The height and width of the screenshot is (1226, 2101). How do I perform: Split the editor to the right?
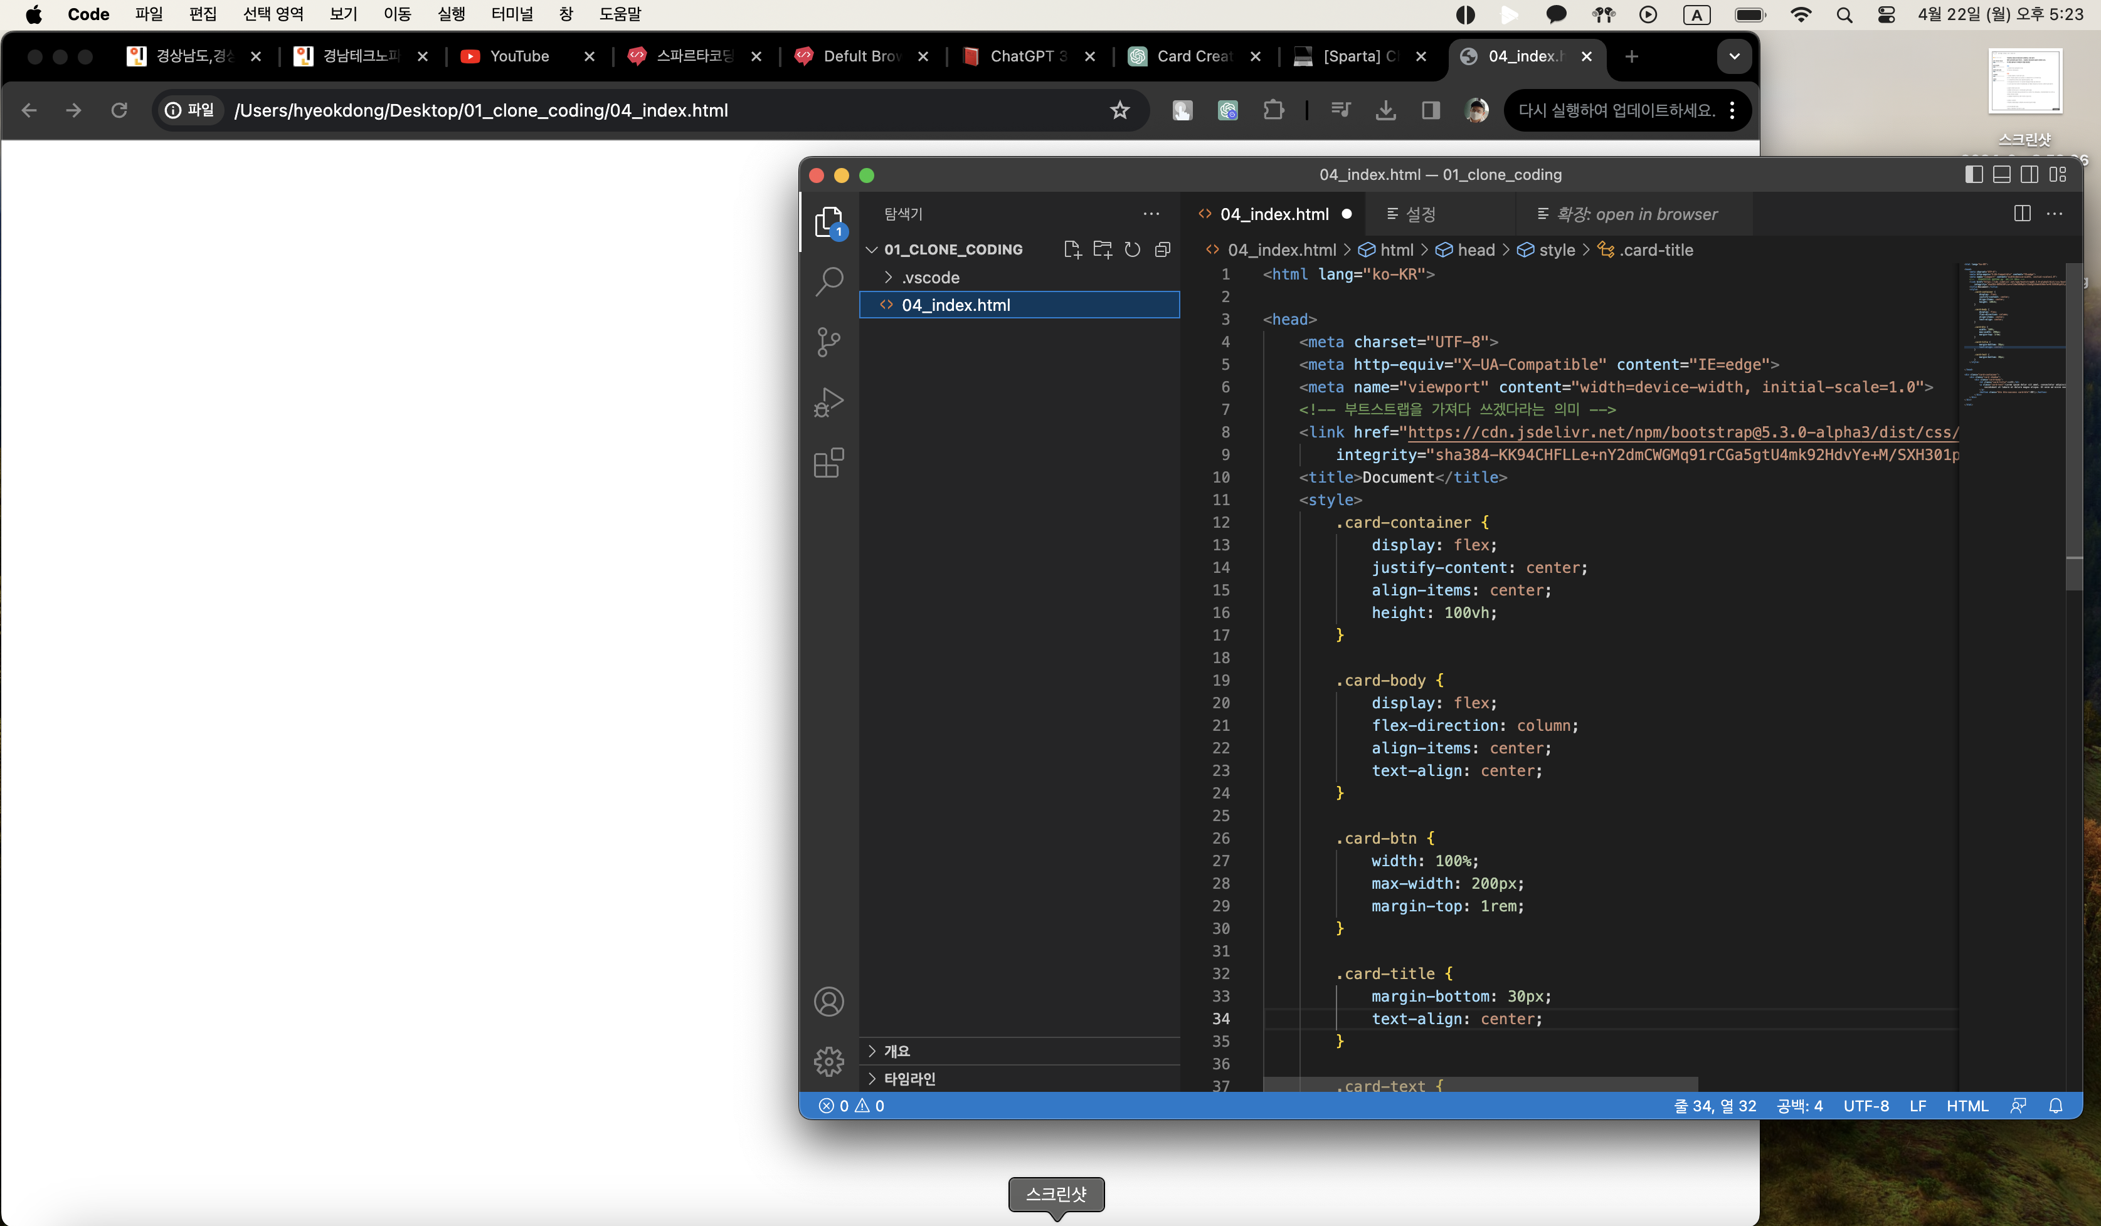click(x=2022, y=214)
